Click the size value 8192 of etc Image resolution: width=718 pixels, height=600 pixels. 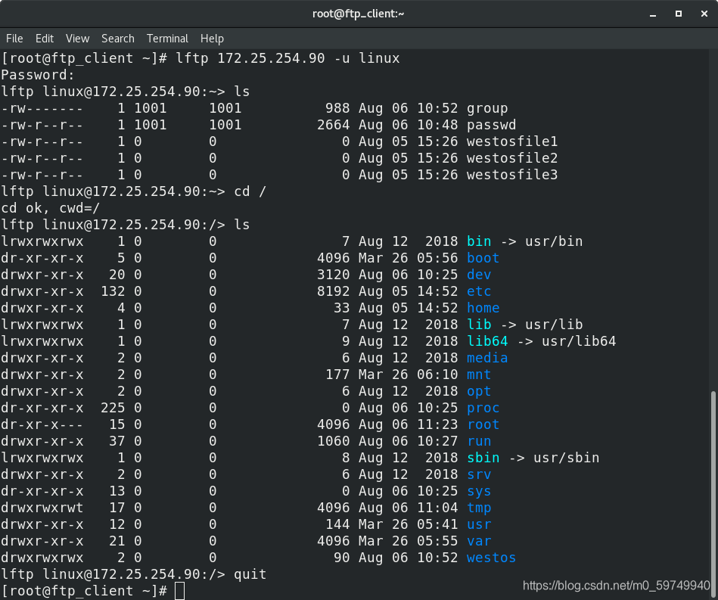[x=334, y=291]
